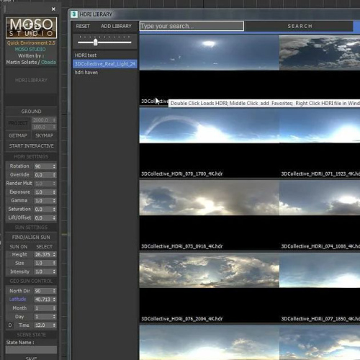Click the 3DCollective_HDRi_070_1700_4K.hdr file name
The width and height of the screenshot is (360, 360).
[x=182, y=174]
